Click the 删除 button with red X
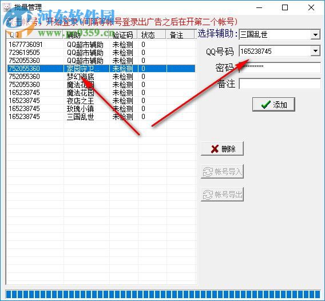Viewport: 325px width, 301px height. 222,148
